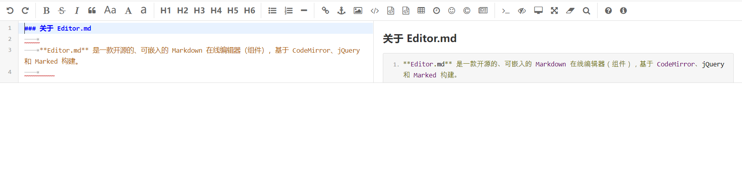Convert selection to uppercase A
Image resolution: width=742 pixels, height=178 pixels.
pos(128,11)
